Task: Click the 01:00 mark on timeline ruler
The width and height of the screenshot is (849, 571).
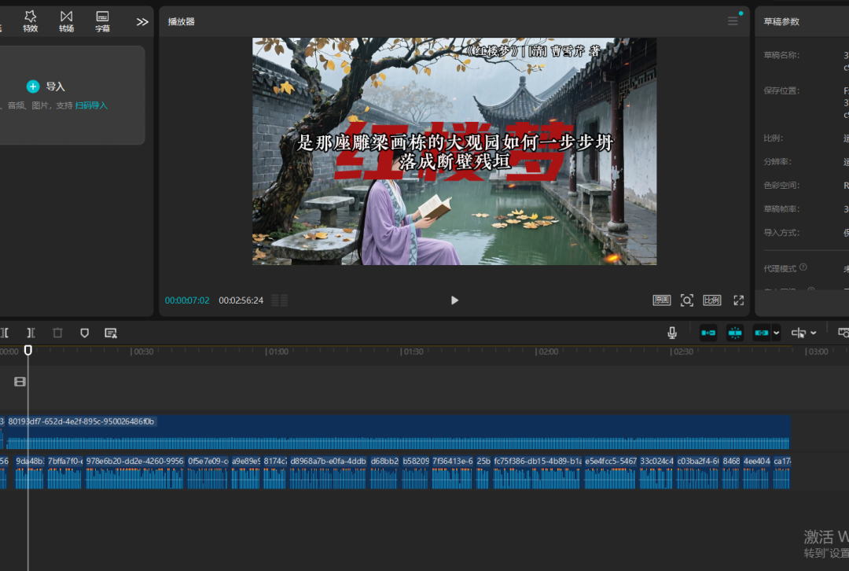Action: coord(277,352)
